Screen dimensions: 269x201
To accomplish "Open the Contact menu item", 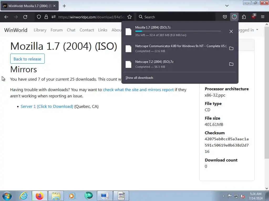I will [87, 30].
